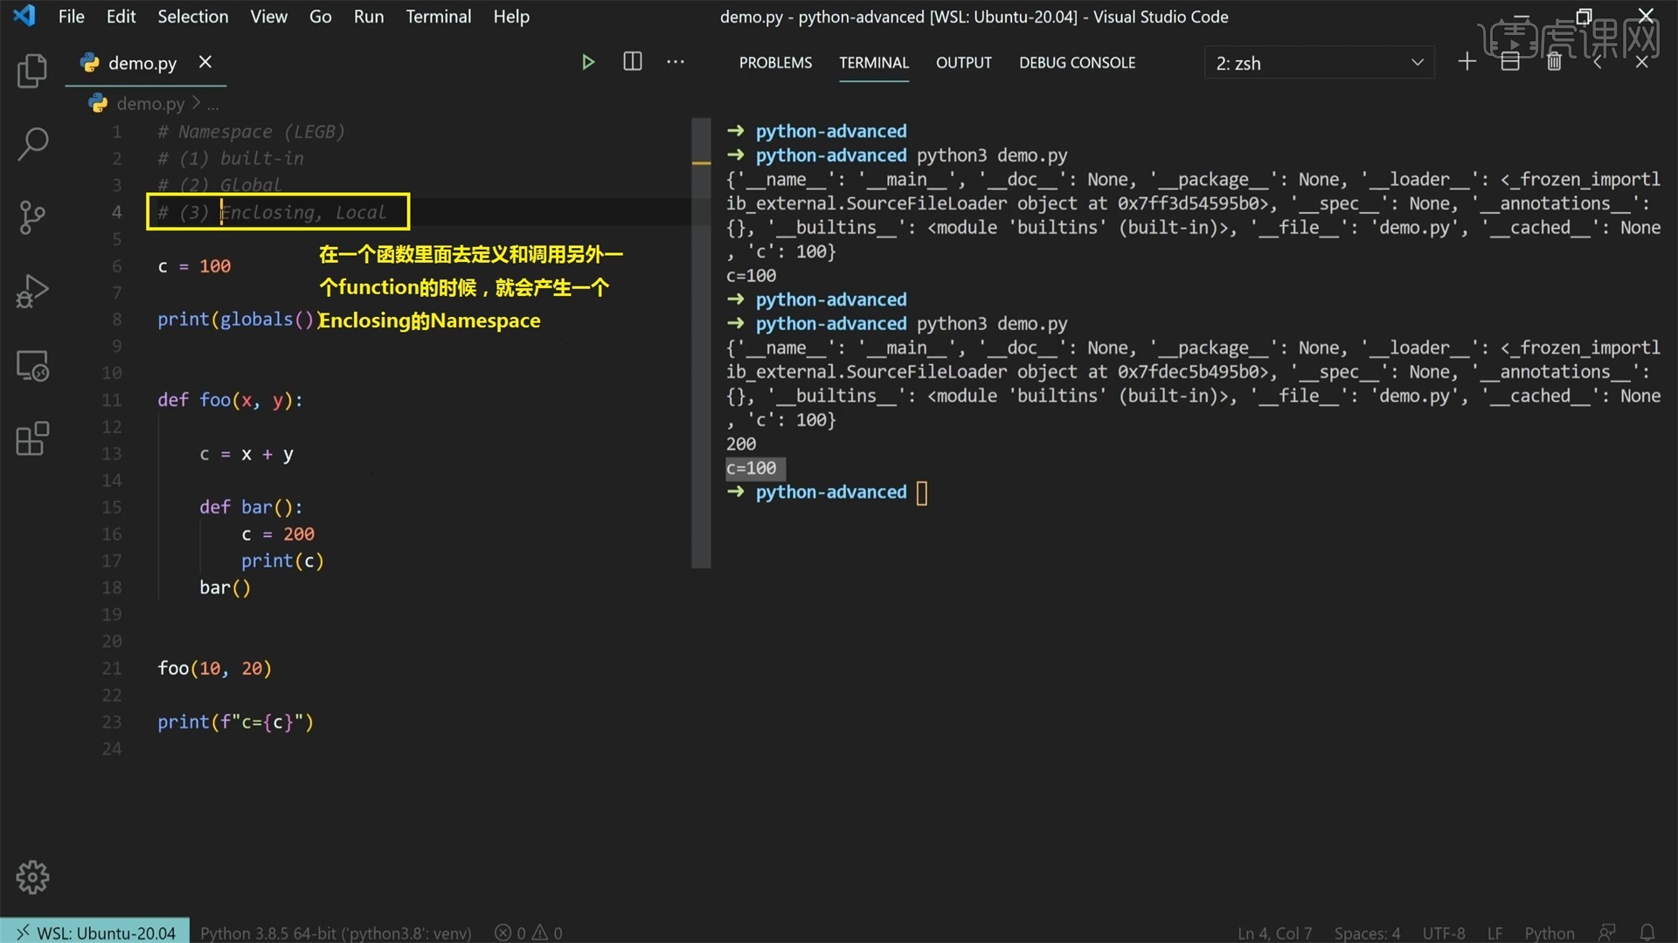Open the Explorer sidebar icon

click(x=32, y=71)
